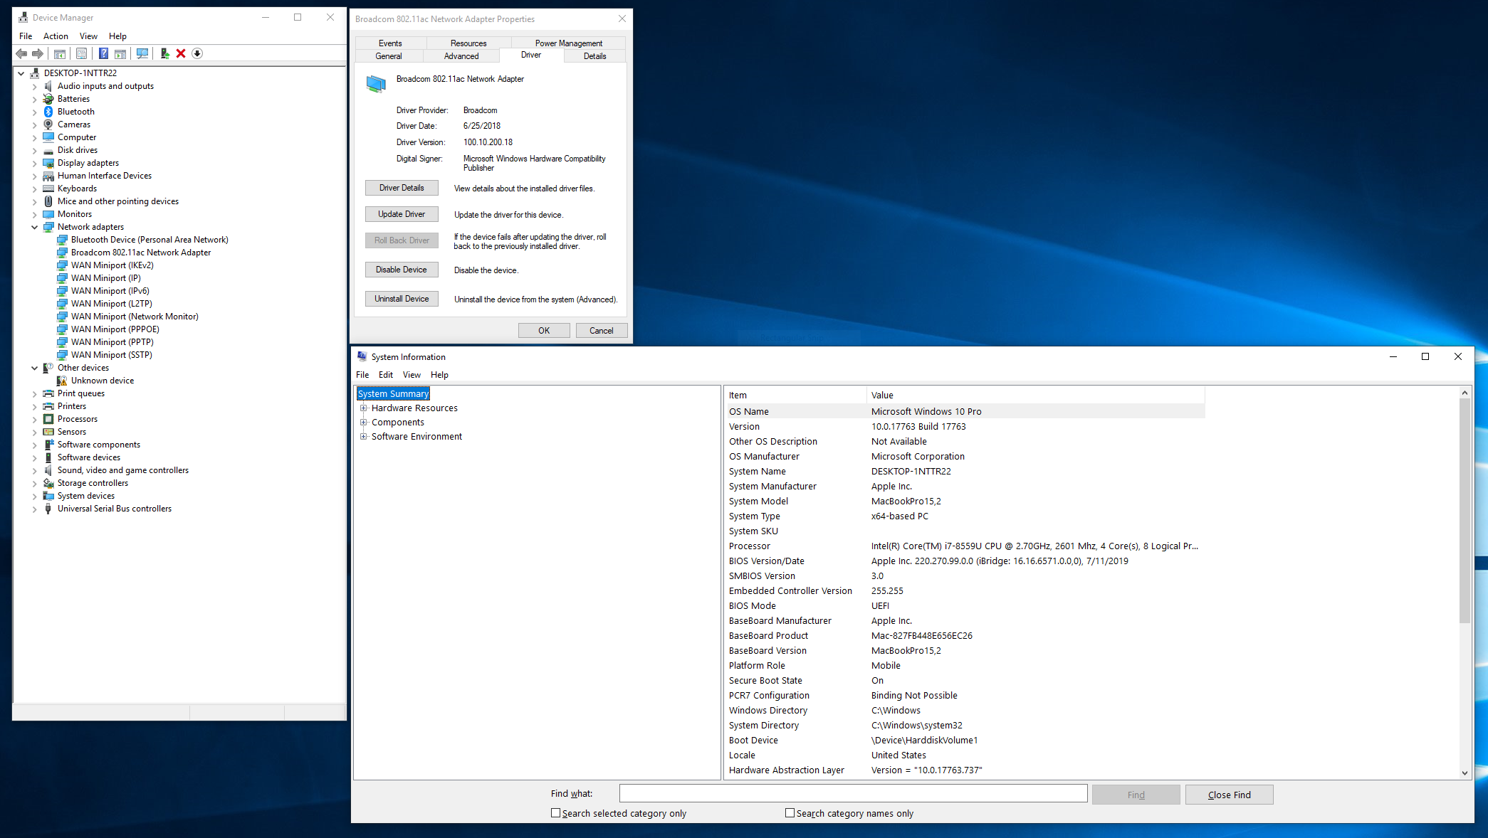The image size is (1488, 838).
Task: Click the Back arrow in Device Manager toolbar
Action: coord(21,53)
